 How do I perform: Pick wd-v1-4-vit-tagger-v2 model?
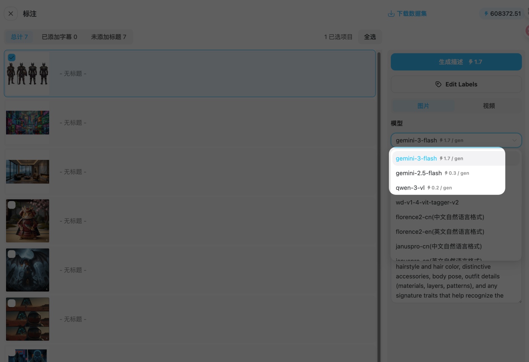tap(427, 202)
